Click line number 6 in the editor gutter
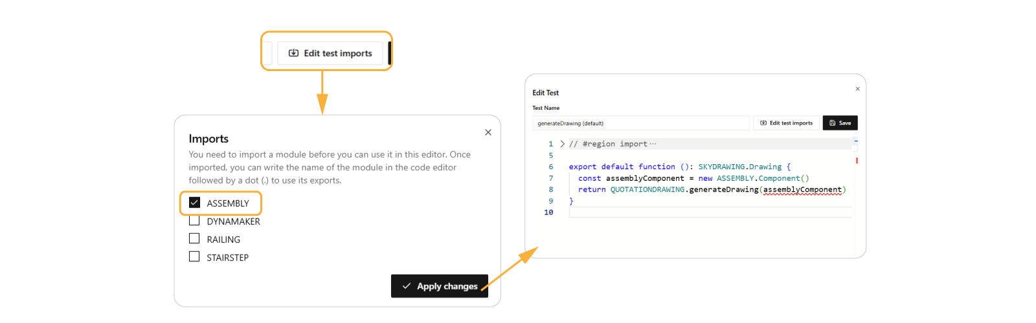Viewport: 1036px width, 323px height. click(x=551, y=167)
